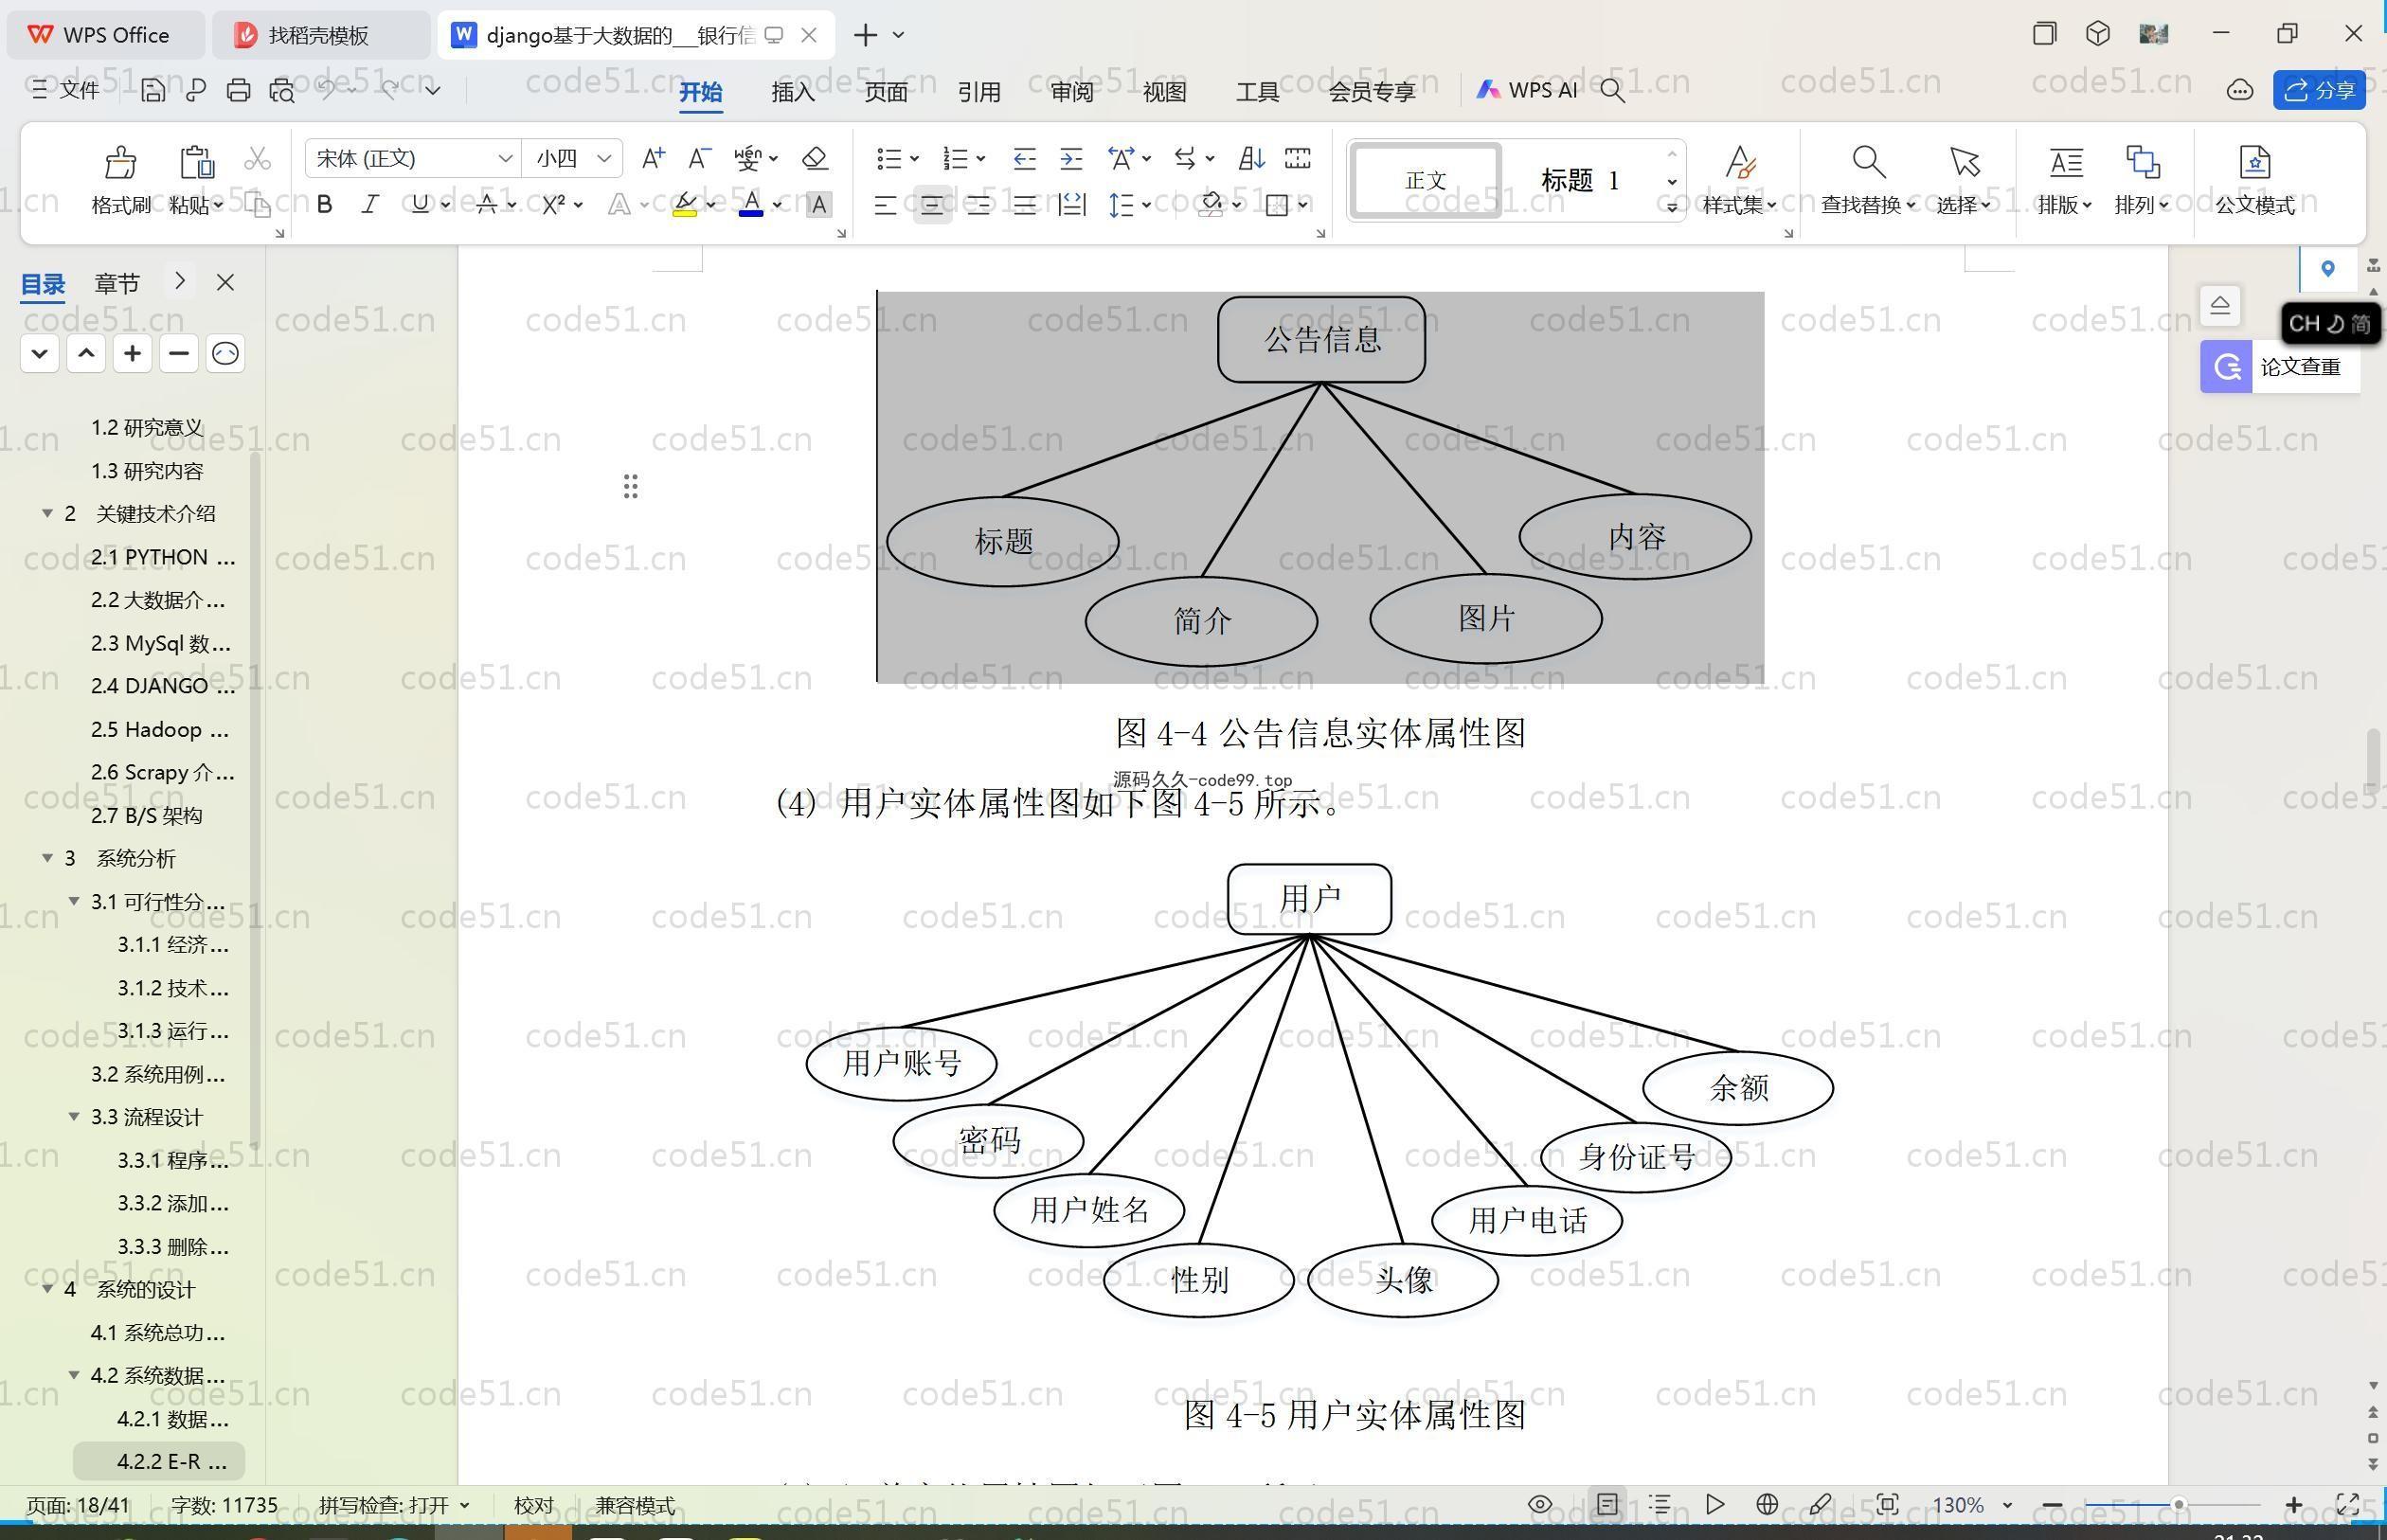Toggle character shading A button
This screenshot has width=2387, height=1540.
click(819, 205)
